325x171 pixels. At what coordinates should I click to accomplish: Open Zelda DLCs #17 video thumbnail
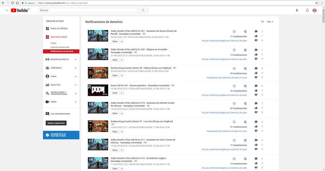click(98, 144)
